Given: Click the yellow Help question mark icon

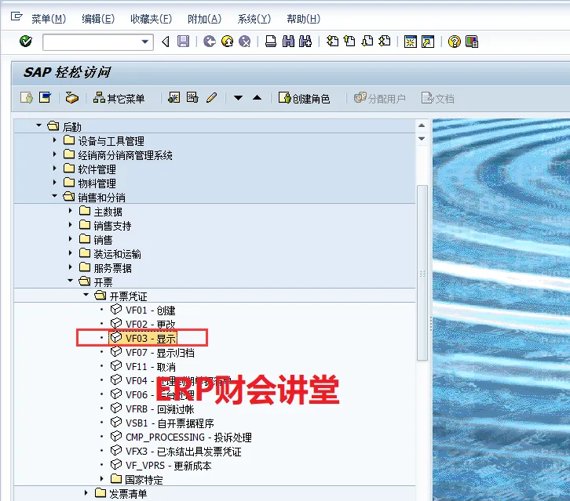Looking at the screenshot, I should pyautogui.click(x=454, y=42).
